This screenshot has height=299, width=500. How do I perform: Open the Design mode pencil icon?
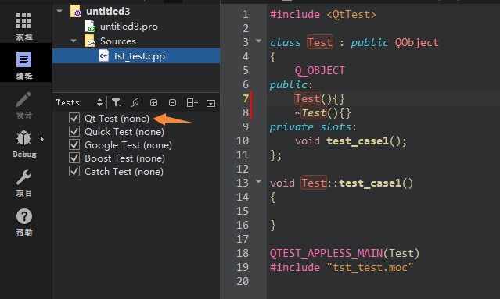(x=24, y=99)
